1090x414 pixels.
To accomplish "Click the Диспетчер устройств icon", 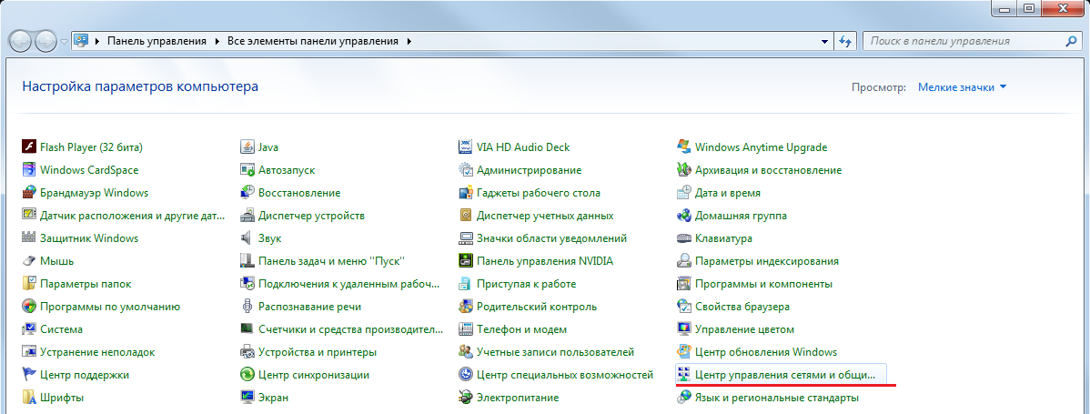I will coord(247,216).
